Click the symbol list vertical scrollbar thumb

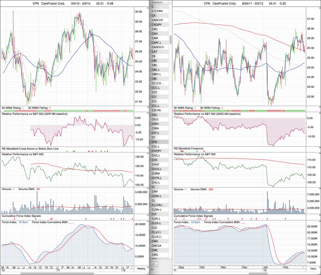171,39
